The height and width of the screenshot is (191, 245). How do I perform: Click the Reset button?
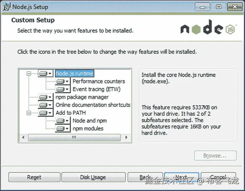coord(34,177)
